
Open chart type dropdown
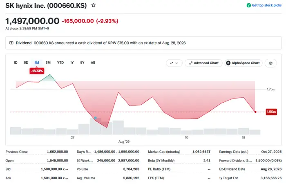pyautogui.click(x=174, y=63)
